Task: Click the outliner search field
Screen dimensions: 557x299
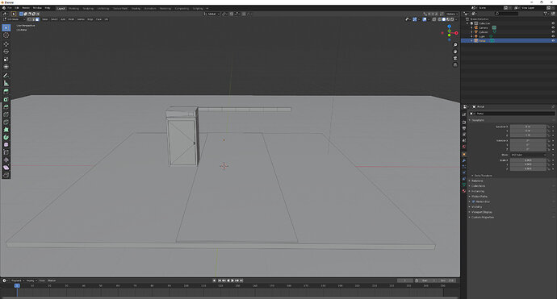Action: [x=508, y=14]
